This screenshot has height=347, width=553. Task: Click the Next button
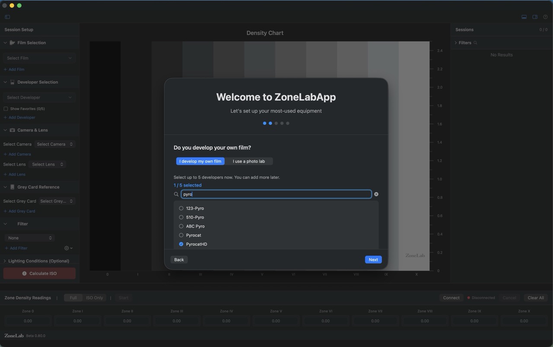[x=373, y=259]
